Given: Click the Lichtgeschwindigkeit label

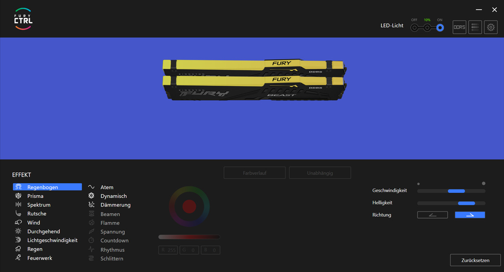Looking at the screenshot, I should pyautogui.click(x=52, y=240).
